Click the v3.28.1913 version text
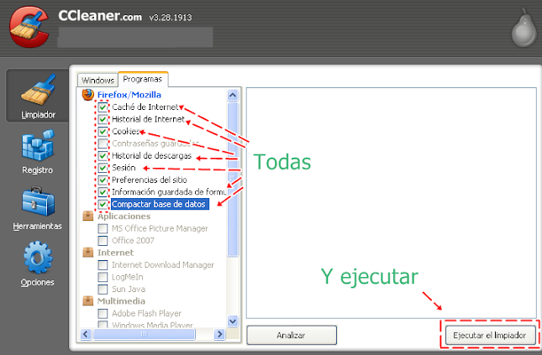 pyautogui.click(x=171, y=18)
